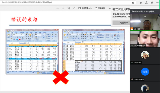160x93 pixels.
Task: Open the favorites hub list icon
Action: [141, 3]
